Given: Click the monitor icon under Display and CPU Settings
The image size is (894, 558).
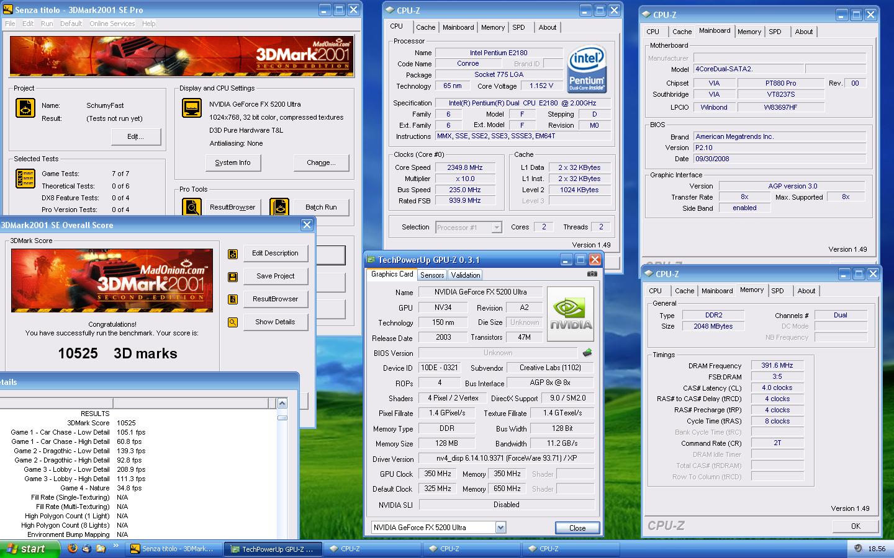Looking at the screenshot, I should 192,108.
